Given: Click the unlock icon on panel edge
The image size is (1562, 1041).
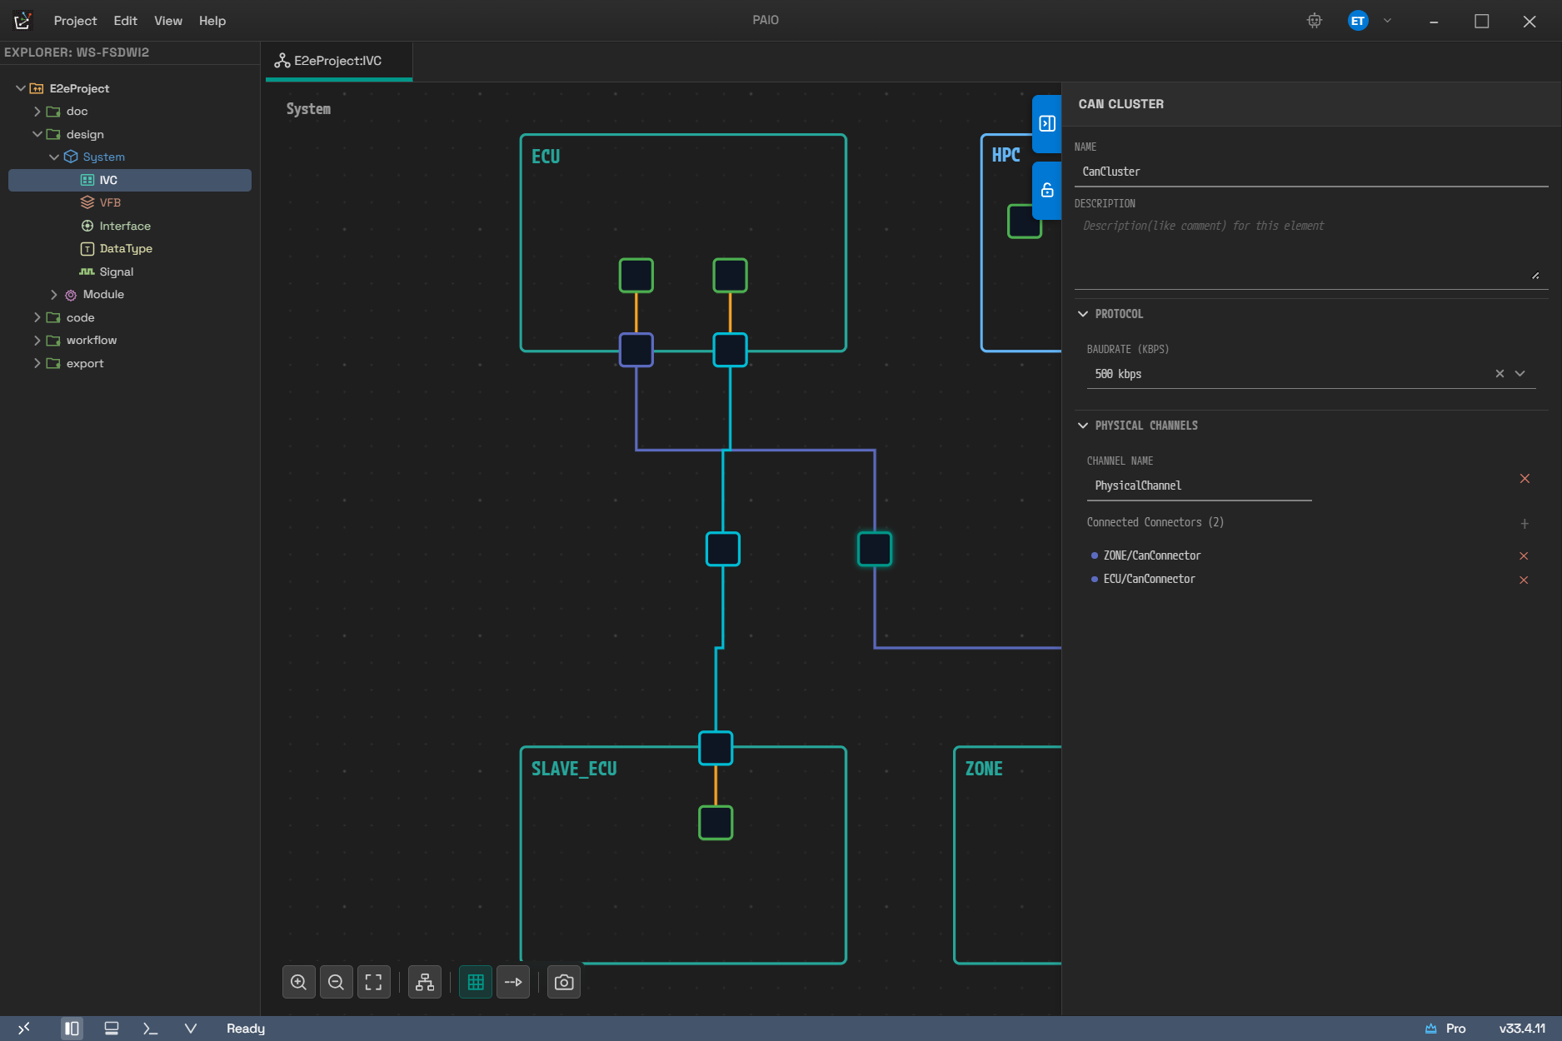Looking at the screenshot, I should click(x=1047, y=190).
